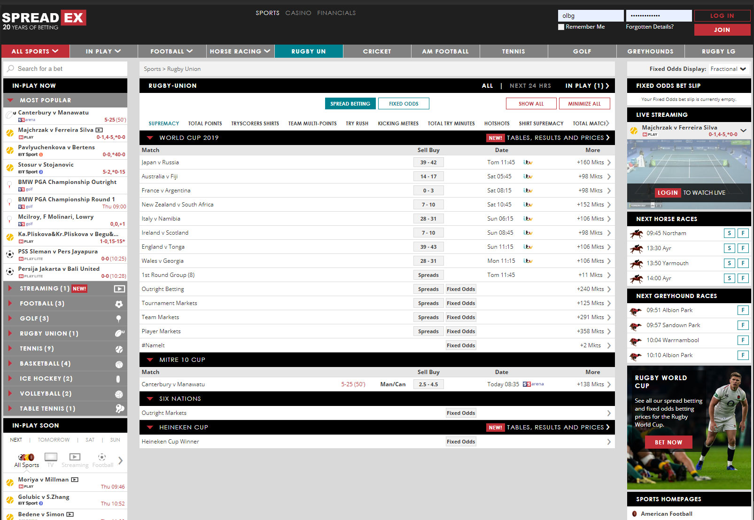
Task: Click the Forgotten Details? link
Action: coord(649,27)
